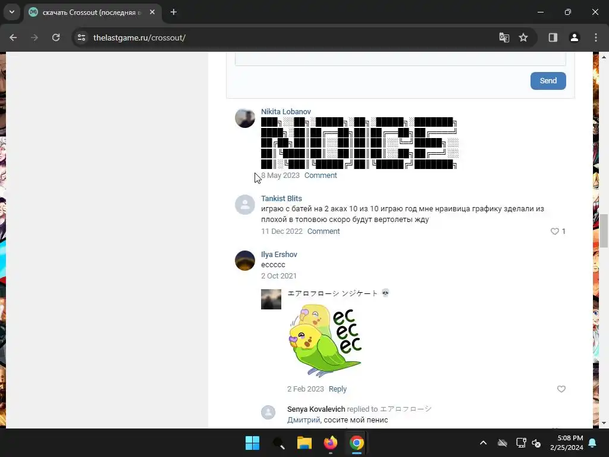Open Chrome three-dot menu

click(596, 37)
